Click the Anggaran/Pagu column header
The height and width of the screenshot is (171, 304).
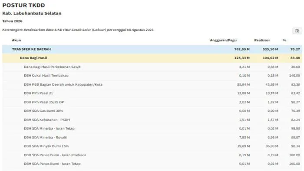point(223,40)
